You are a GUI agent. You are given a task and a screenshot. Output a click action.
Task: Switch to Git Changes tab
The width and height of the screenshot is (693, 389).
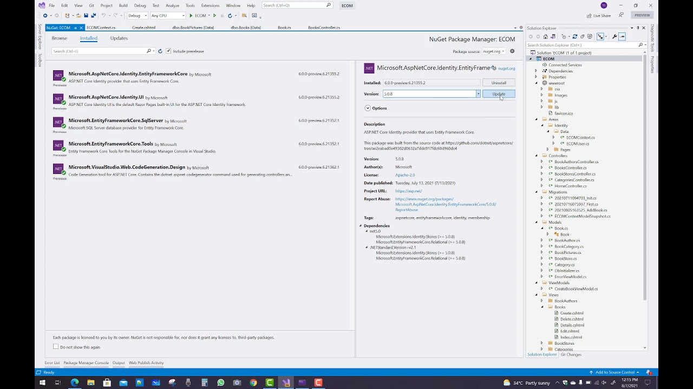[x=571, y=354]
